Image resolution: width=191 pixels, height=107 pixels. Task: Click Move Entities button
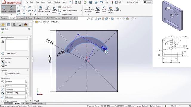coord(65,14)
